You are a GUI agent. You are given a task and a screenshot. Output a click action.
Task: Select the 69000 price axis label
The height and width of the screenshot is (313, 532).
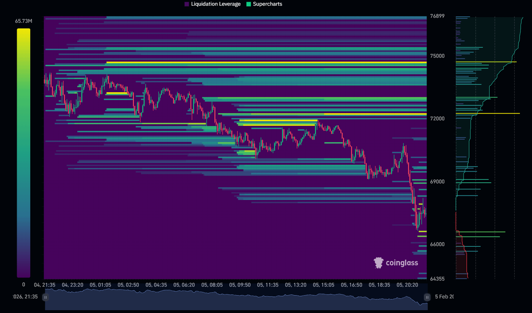[437, 182]
